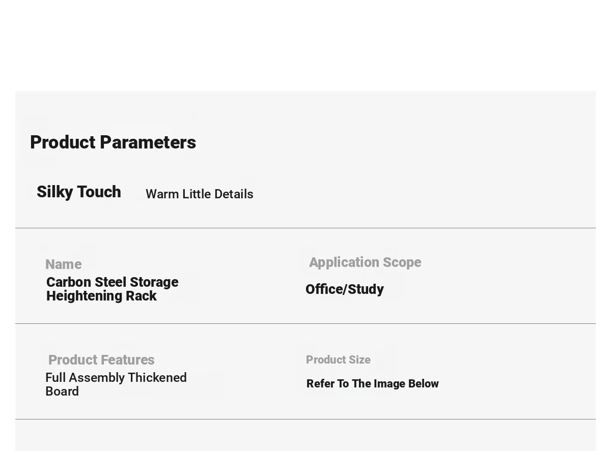The image size is (611, 451).
Task: Select the 'Silky Touch' bold label
Action: click(79, 192)
